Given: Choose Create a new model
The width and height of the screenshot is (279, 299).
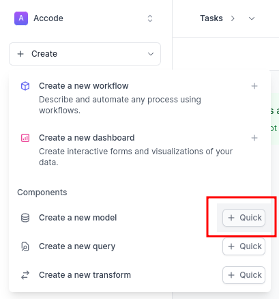Looking at the screenshot, I should coord(78,218).
